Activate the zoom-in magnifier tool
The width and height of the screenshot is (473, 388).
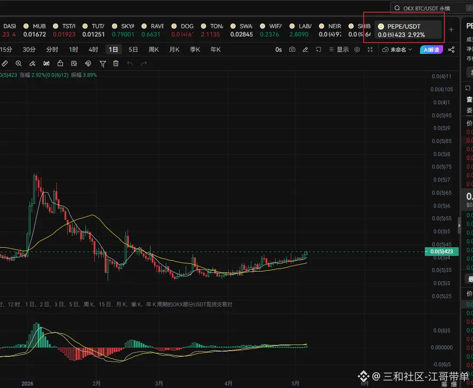(18, 63)
